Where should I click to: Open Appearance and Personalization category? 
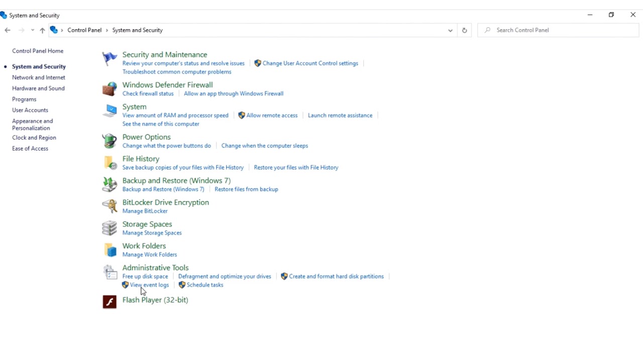(32, 125)
